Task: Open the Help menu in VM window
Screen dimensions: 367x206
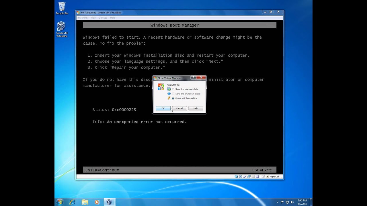Action: (x=113, y=18)
